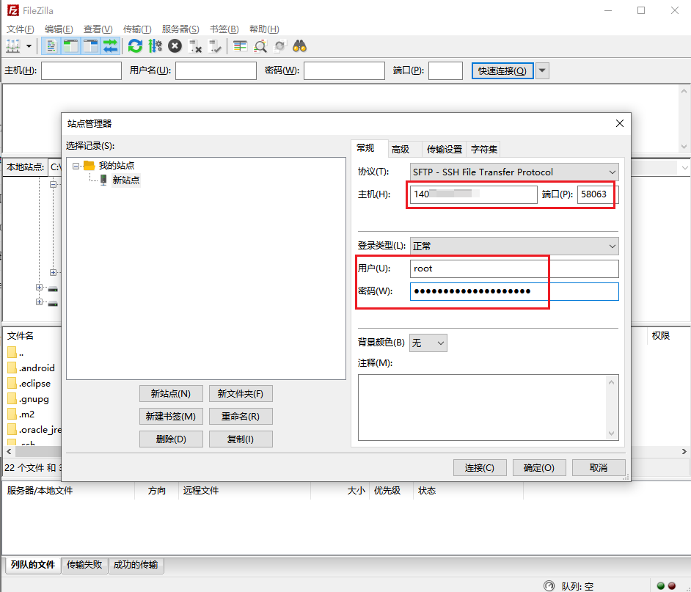Toggle synchronized browsing icon
691x592 pixels.
[x=279, y=45]
